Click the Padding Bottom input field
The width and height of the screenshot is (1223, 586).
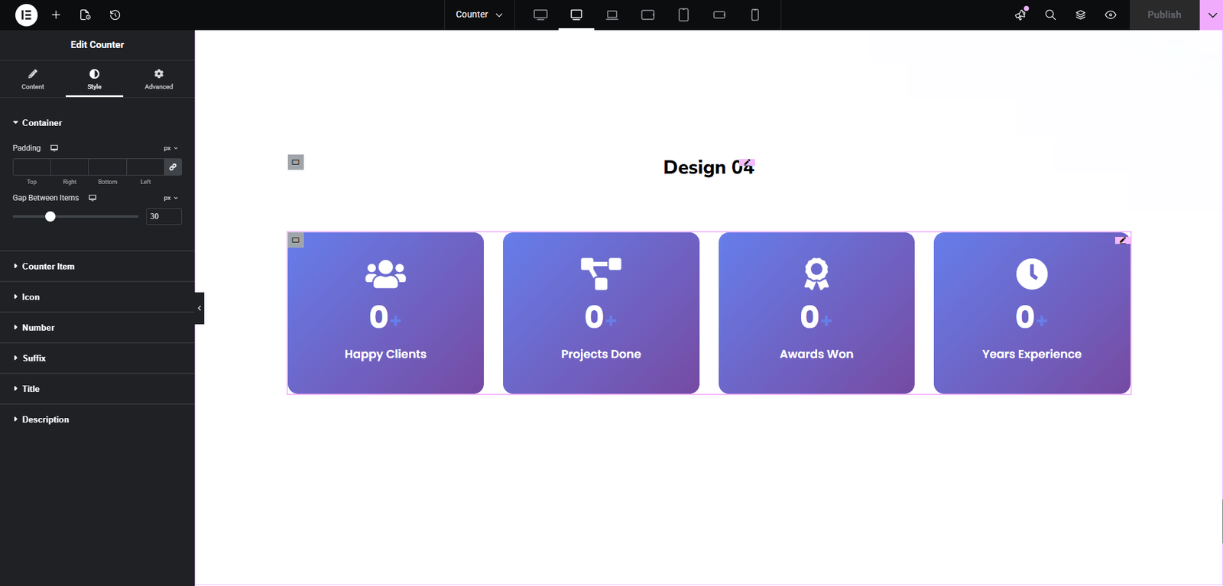pyautogui.click(x=108, y=167)
